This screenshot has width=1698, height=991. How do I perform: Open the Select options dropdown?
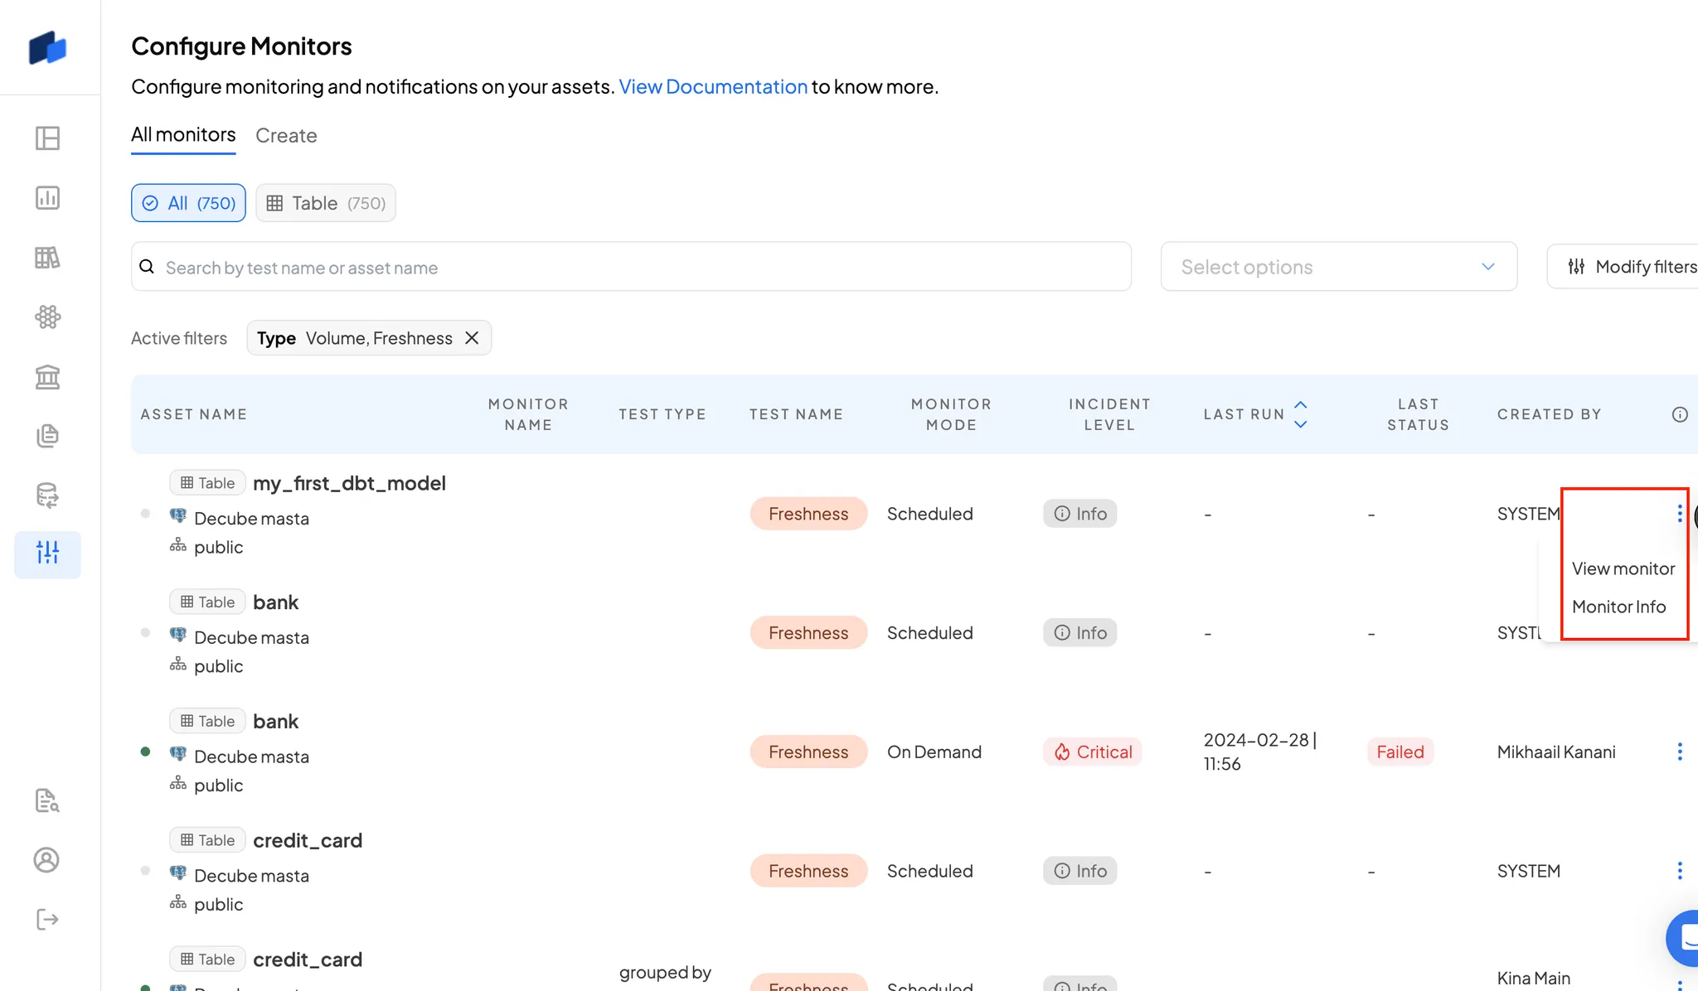tap(1338, 267)
